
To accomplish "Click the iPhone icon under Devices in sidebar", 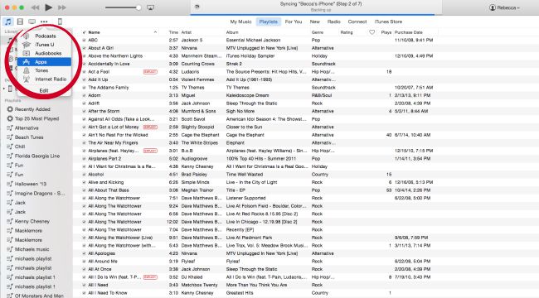I will pyautogui.click(x=10, y=89).
